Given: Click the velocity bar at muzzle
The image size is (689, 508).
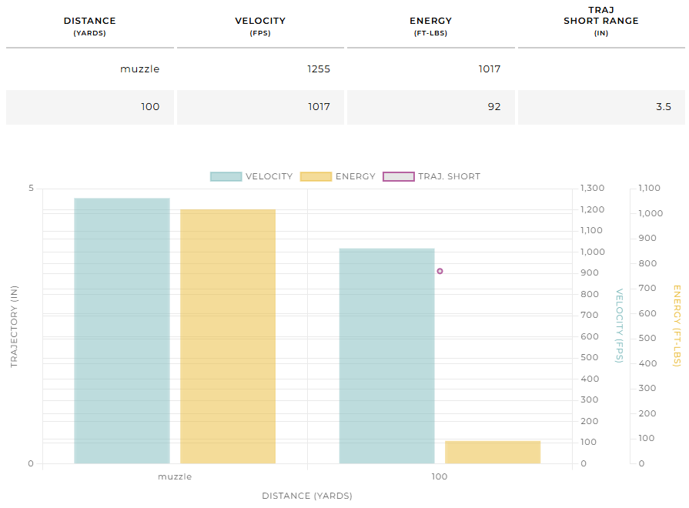Looking at the screenshot, I should (122, 331).
